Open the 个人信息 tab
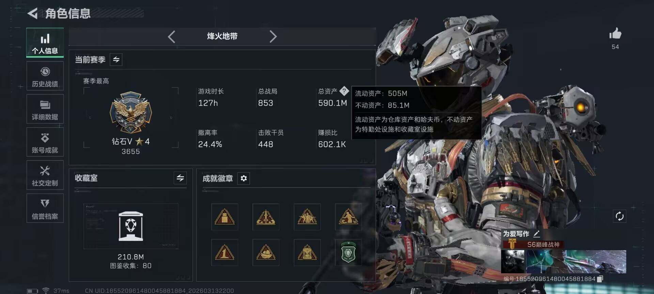 pos(45,43)
